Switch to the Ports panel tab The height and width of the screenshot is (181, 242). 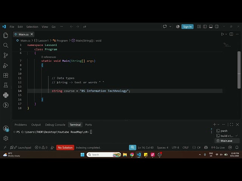[88, 125]
